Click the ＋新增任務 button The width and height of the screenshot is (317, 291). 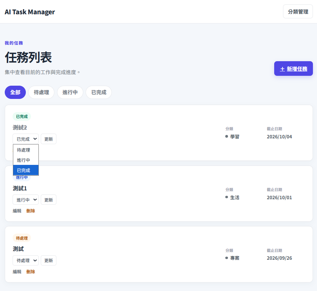(293, 69)
